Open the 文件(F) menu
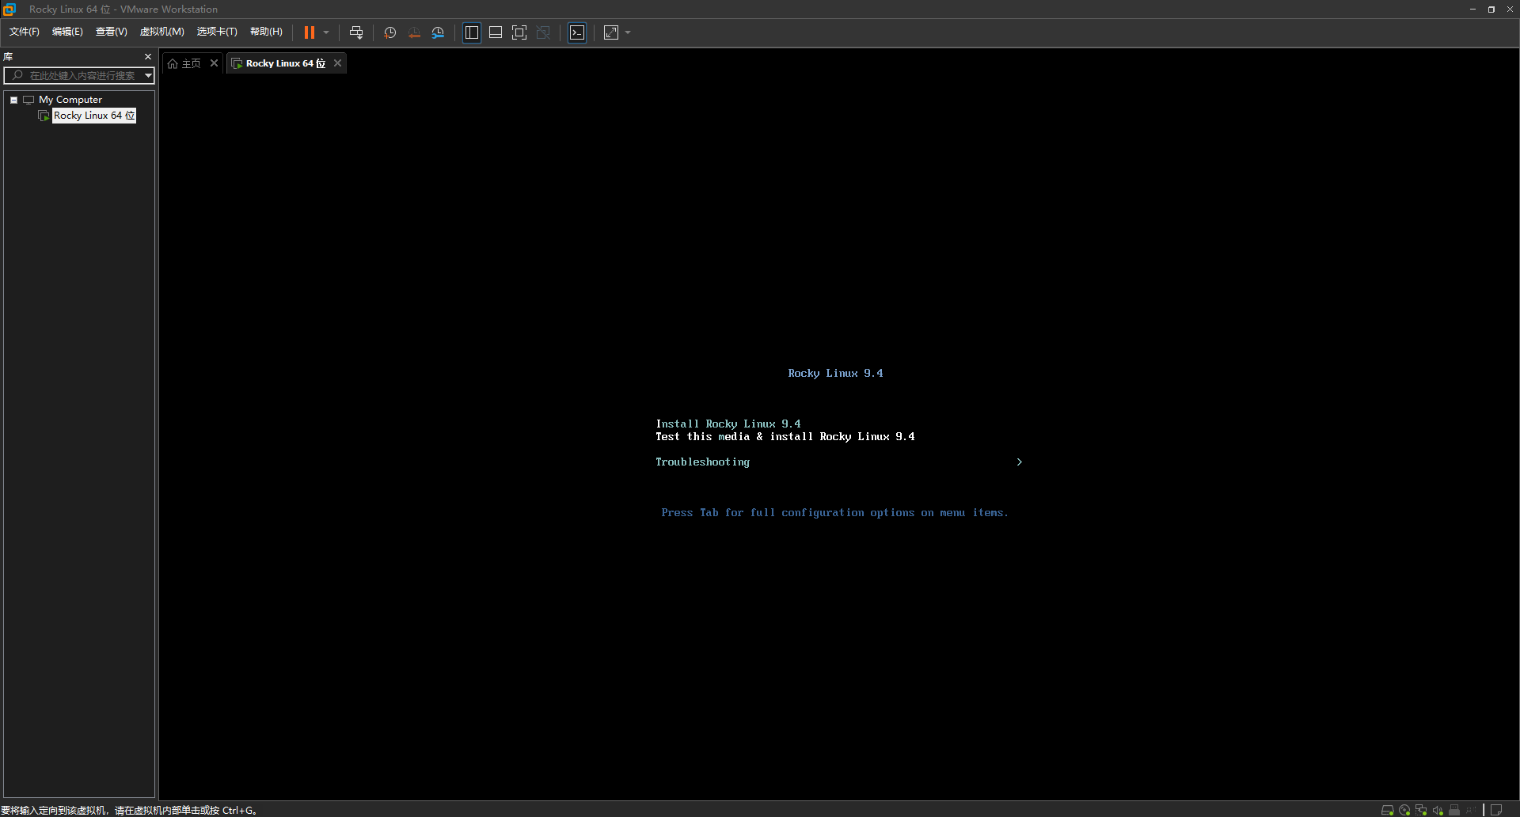 (25, 32)
